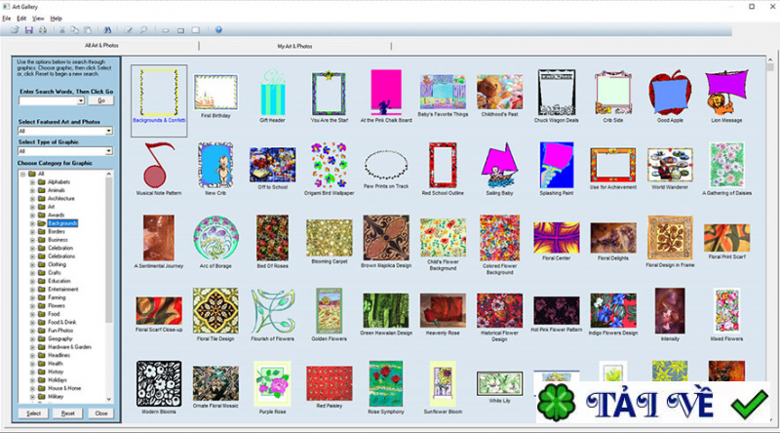Viewport: 780px width, 433px height.
Task: Click the search words input field
Action: pyautogui.click(x=48, y=101)
